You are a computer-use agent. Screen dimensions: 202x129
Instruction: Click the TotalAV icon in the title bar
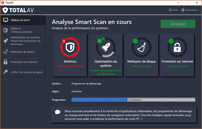(3, 3)
